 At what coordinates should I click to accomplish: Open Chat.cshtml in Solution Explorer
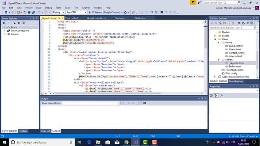click(235, 49)
